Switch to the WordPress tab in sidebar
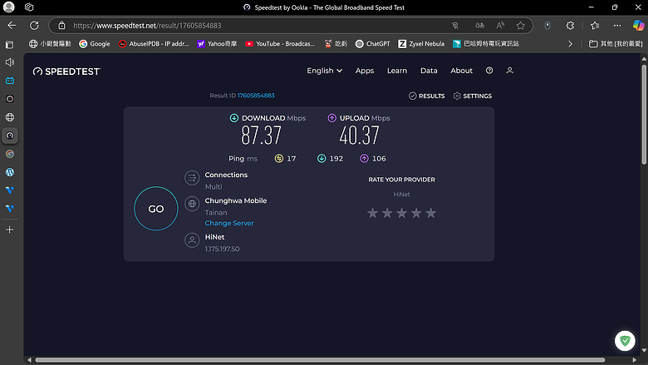Viewport: 648px width, 365px height. click(x=9, y=172)
